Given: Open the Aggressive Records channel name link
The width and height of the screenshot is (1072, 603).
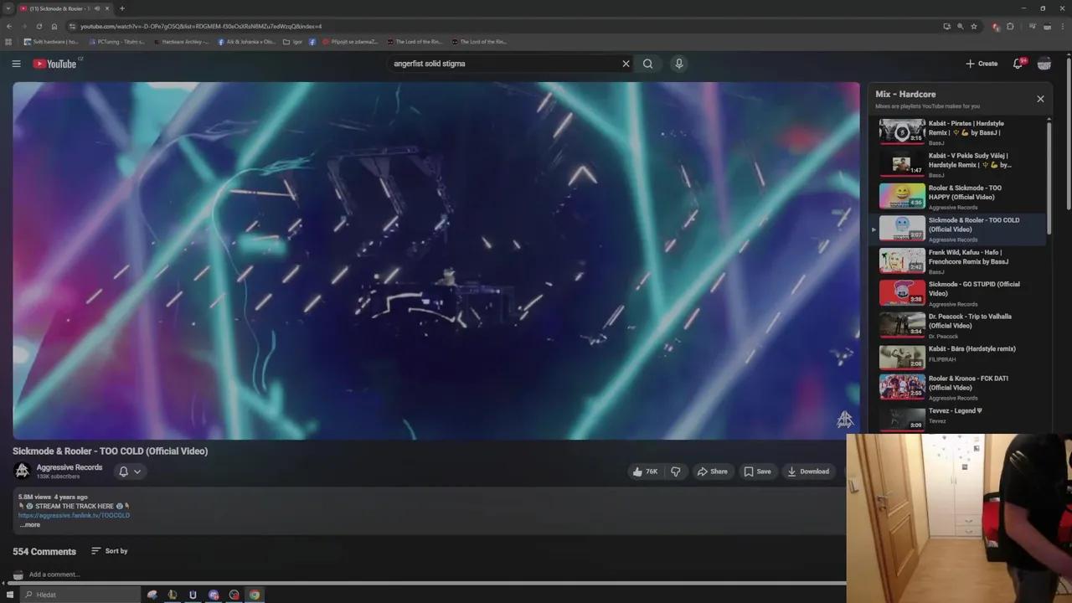Looking at the screenshot, I should point(70,467).
